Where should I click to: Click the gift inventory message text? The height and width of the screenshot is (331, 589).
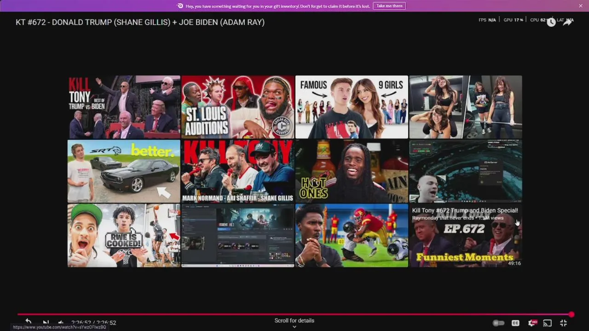(277, 6)
